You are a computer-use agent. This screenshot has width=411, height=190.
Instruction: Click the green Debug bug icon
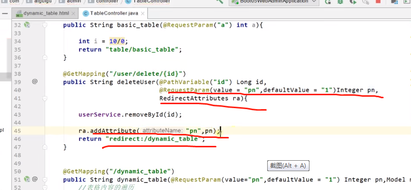tap(340, 2)
